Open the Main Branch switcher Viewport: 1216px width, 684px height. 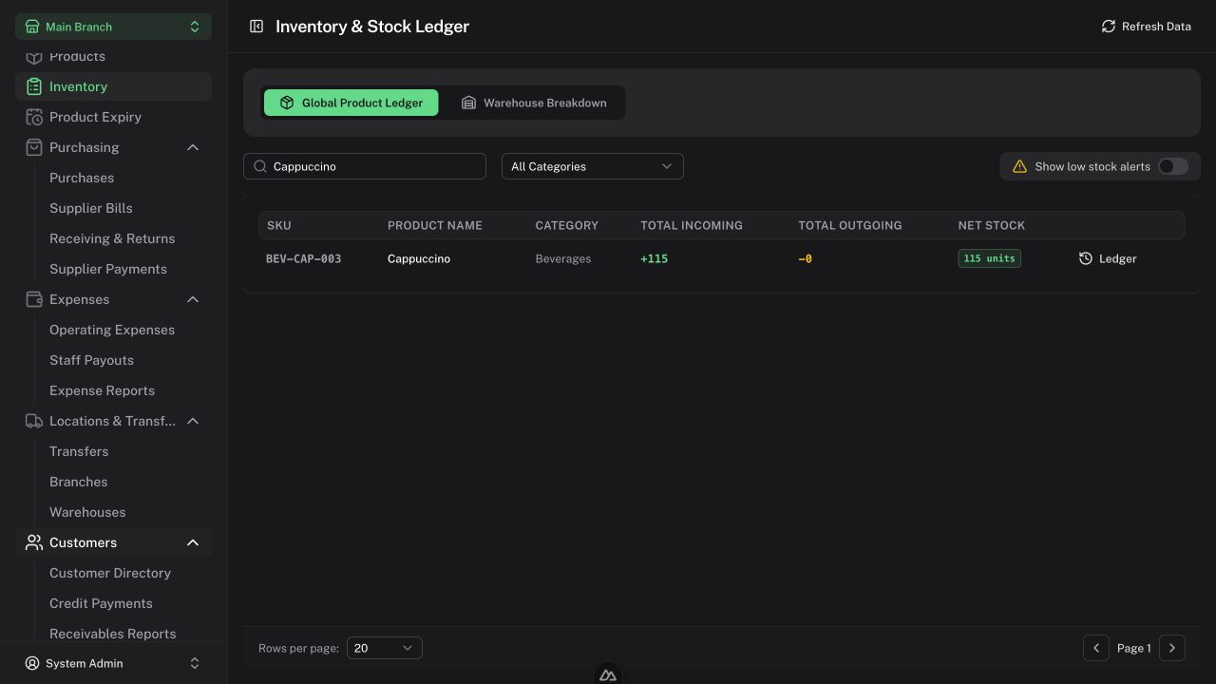pos(113,27)
